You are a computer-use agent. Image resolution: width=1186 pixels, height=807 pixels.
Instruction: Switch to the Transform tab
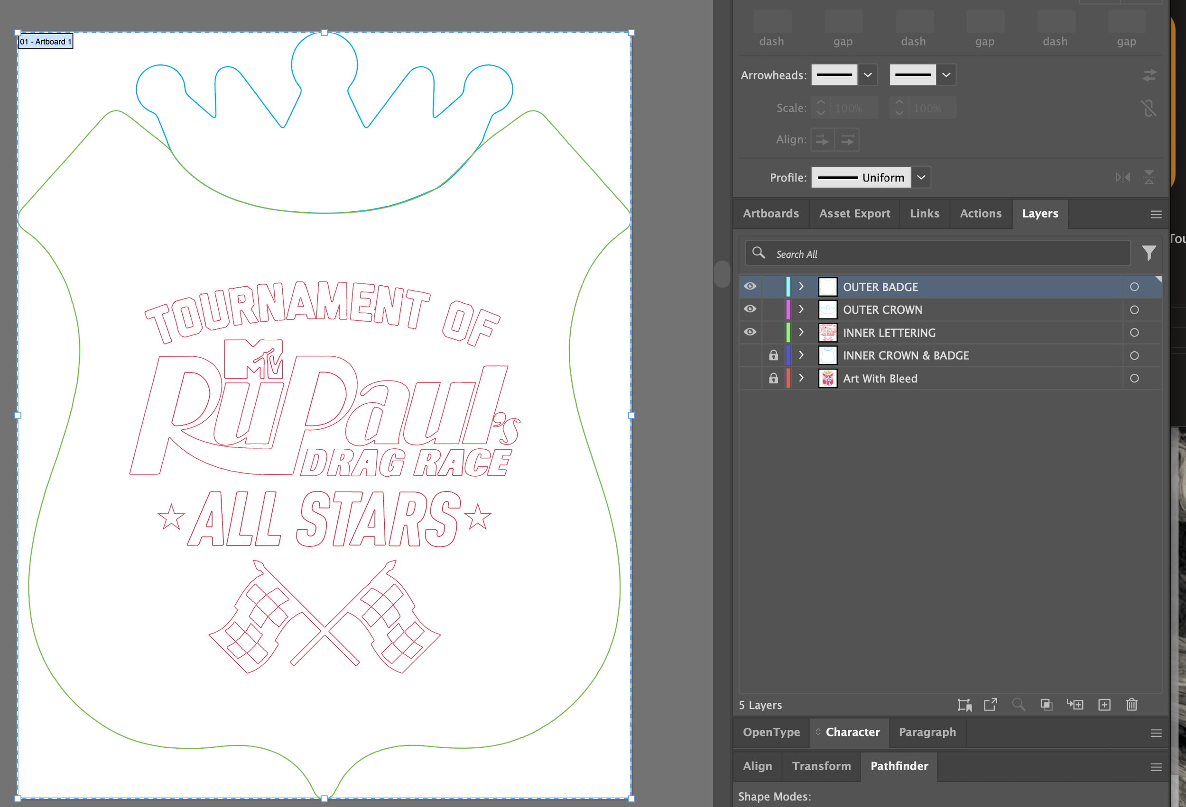pos(822,766)
